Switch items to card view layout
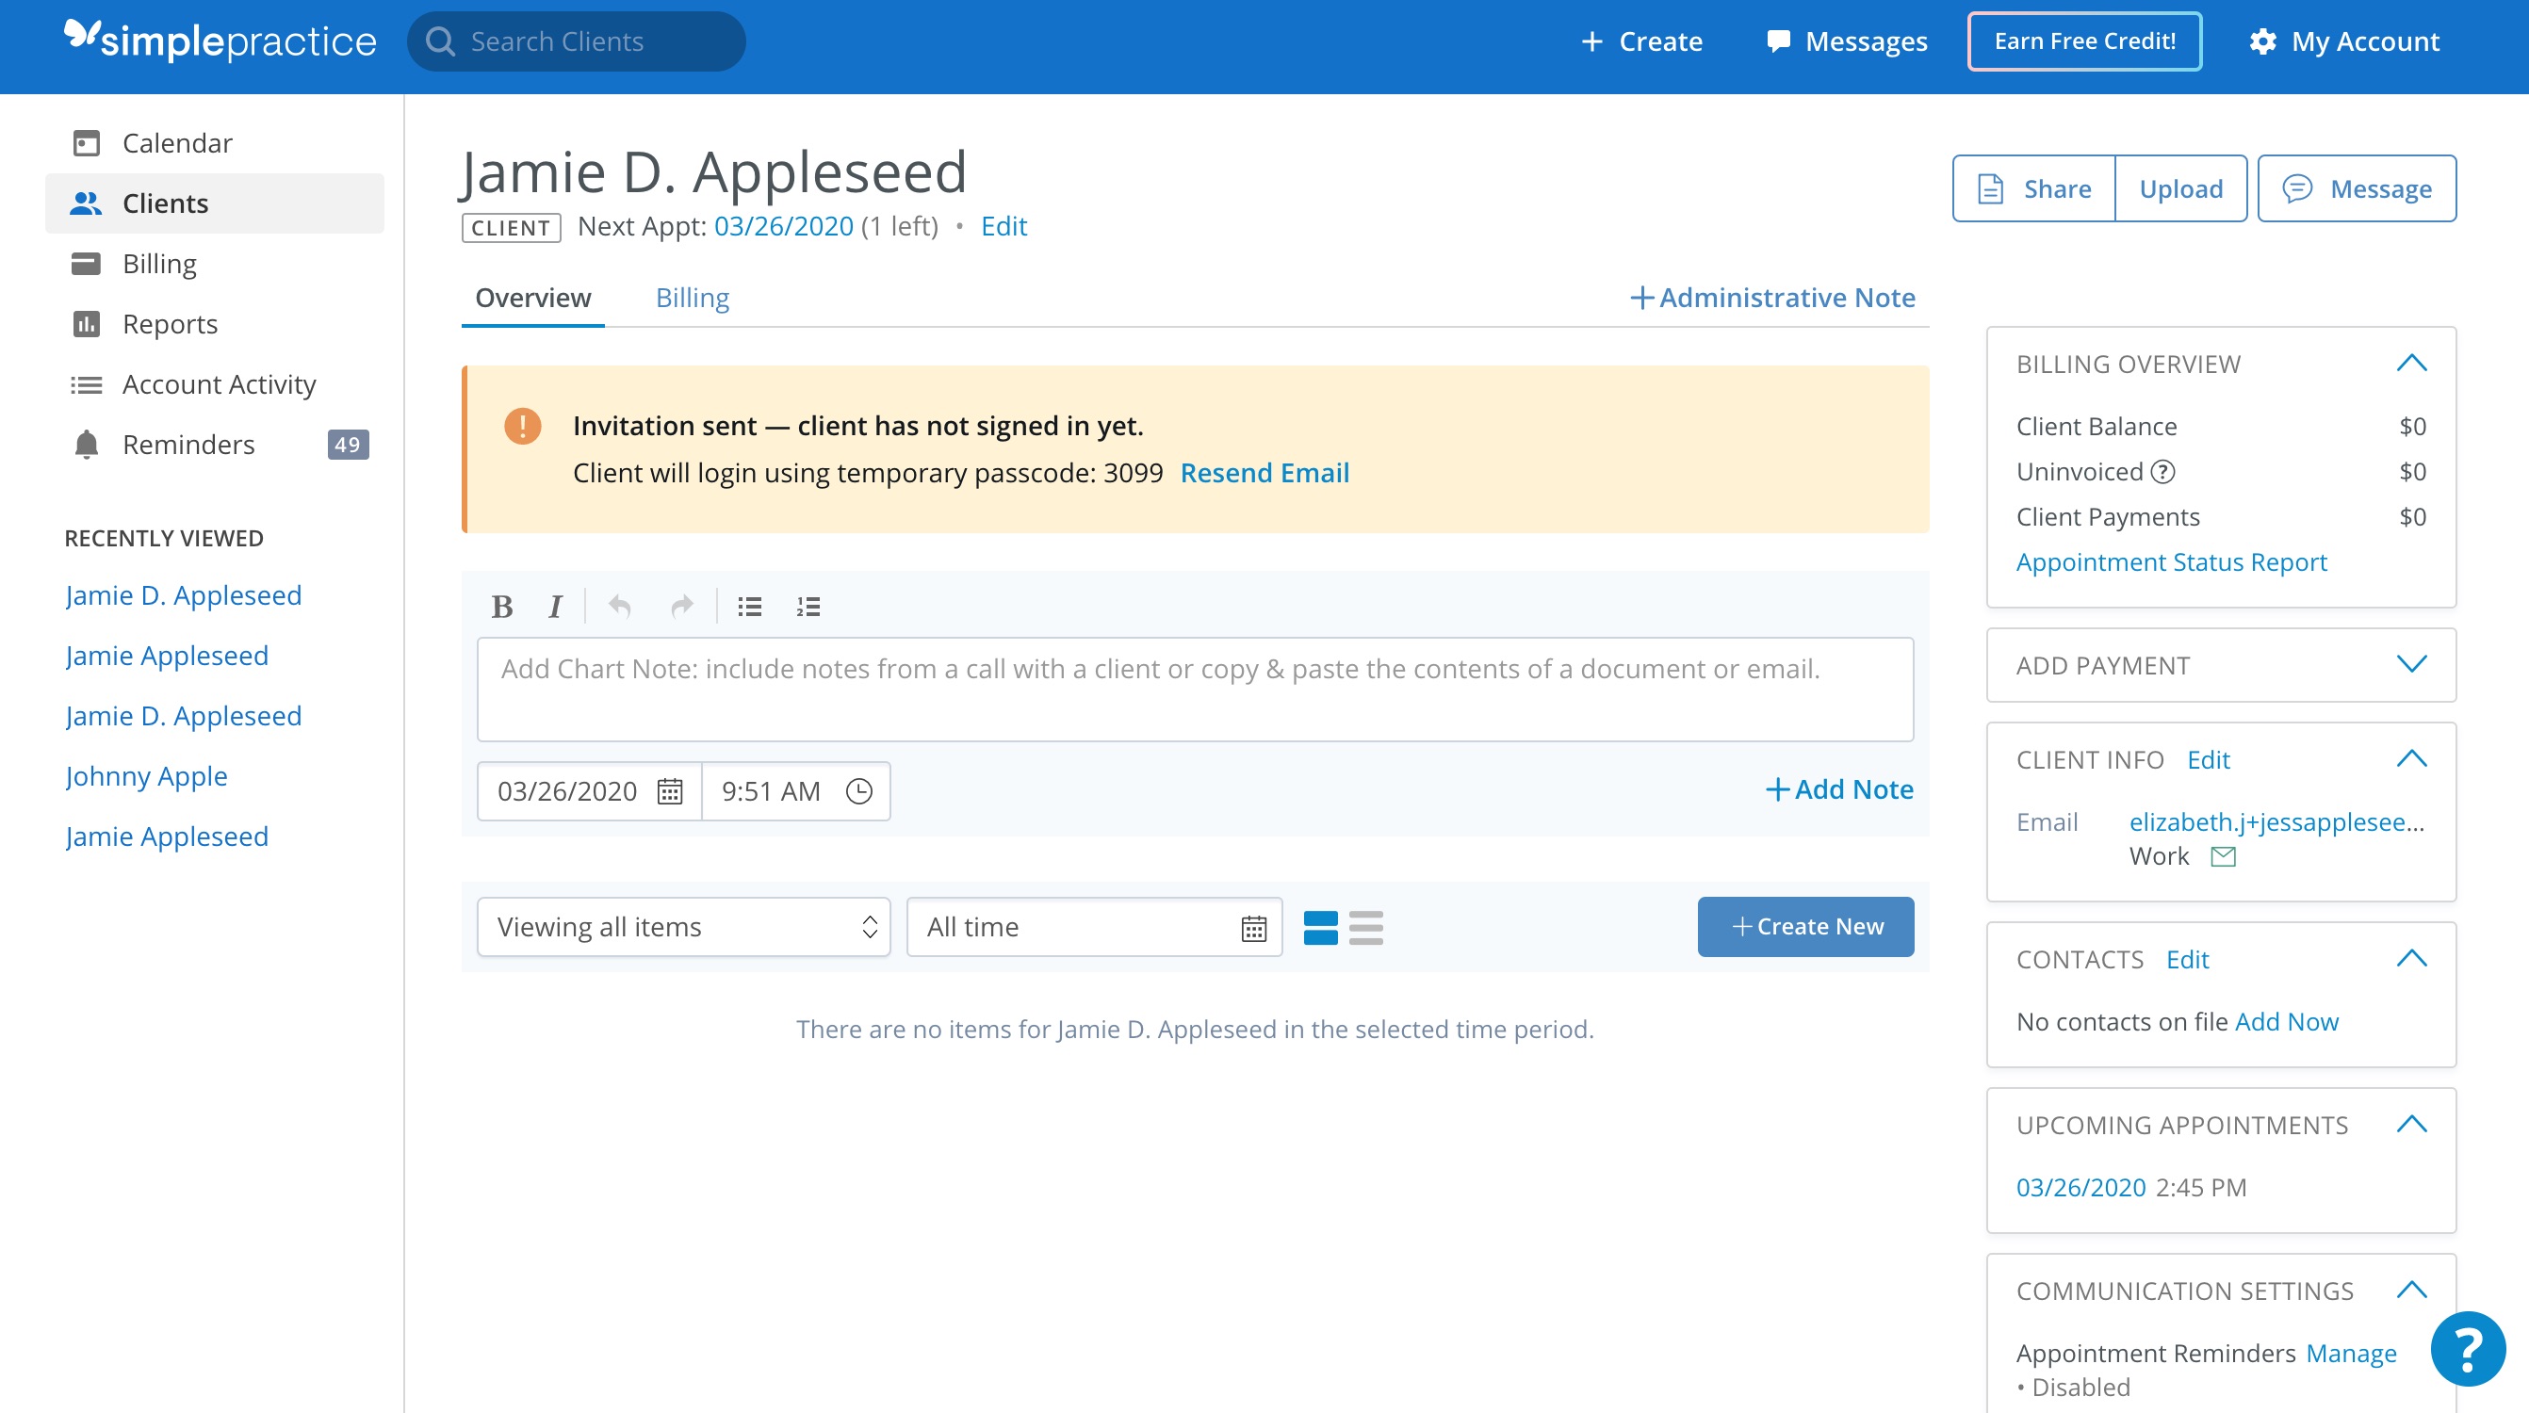The height and width of the screenshot is (1413, 2529). click(x=1322, y=926)
